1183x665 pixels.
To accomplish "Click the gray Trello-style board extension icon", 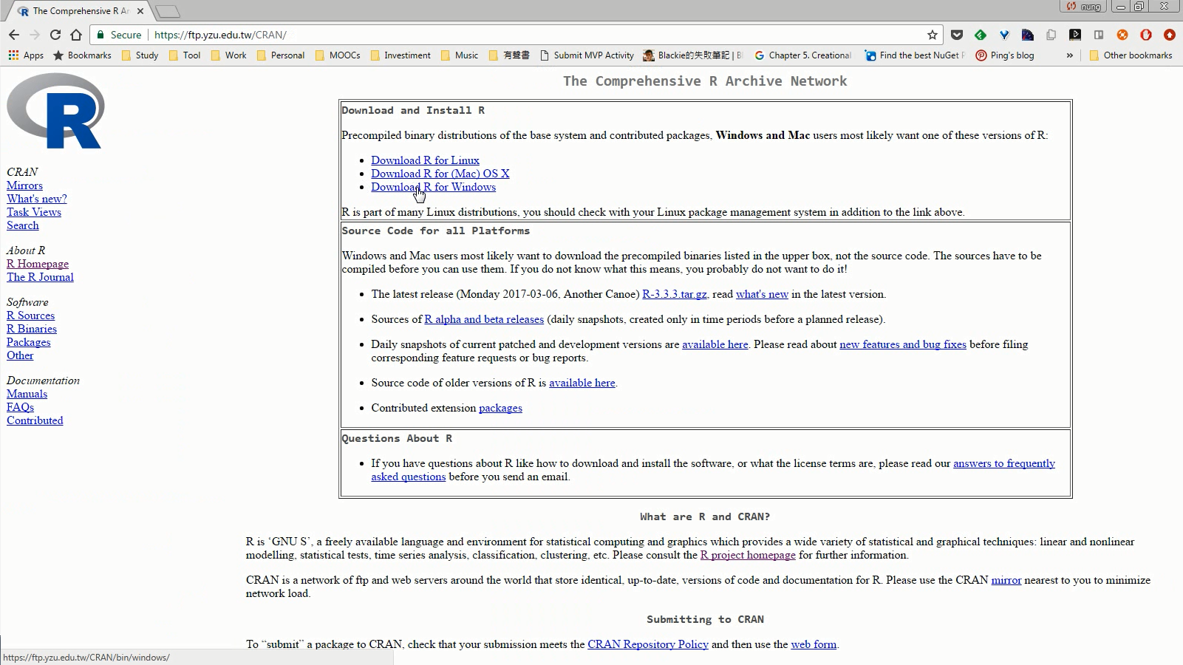I will click(x=1099, y=35).
